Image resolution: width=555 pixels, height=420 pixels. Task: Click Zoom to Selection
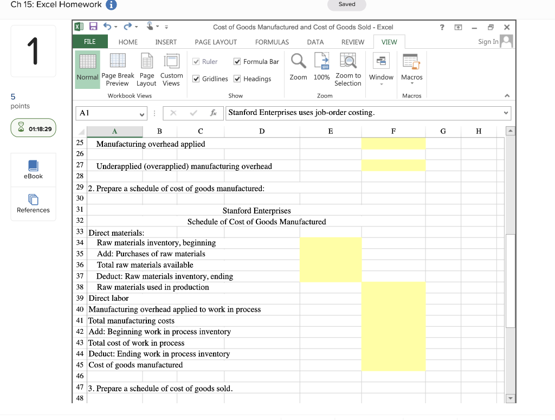[347, 69]
